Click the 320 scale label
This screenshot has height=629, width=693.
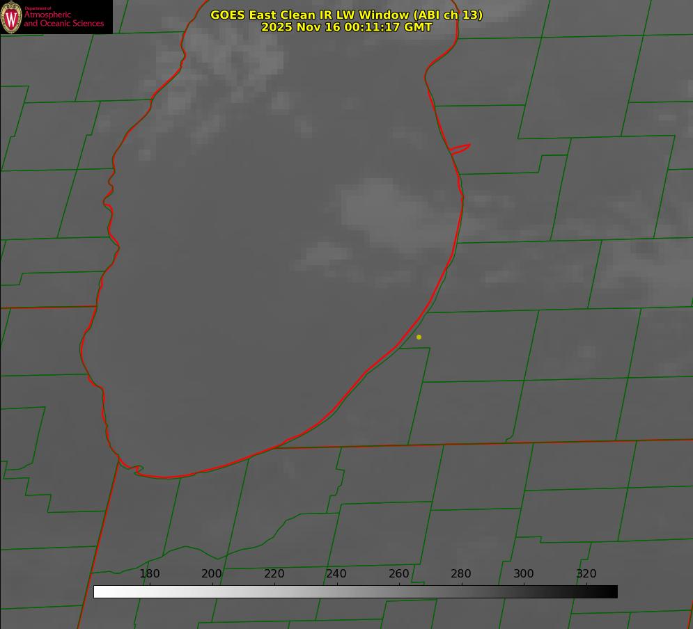586,574
